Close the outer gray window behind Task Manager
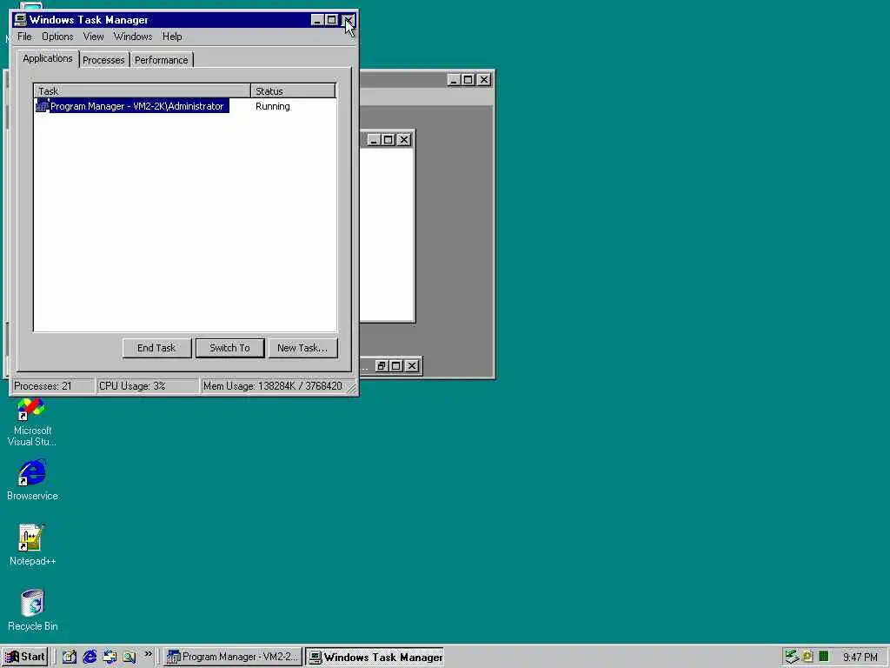This screenshot has width=890, height=668. click(483, 79)
